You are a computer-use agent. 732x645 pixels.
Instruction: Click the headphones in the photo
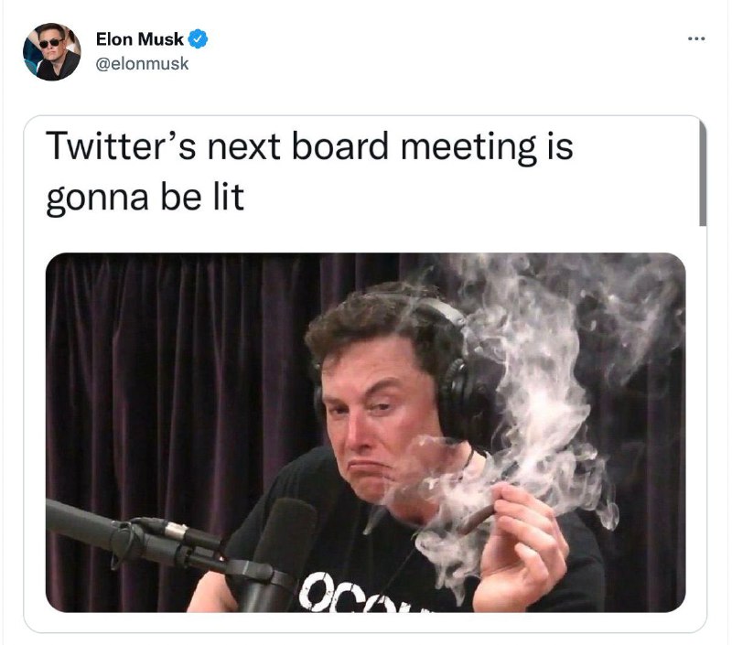point(455,373)
